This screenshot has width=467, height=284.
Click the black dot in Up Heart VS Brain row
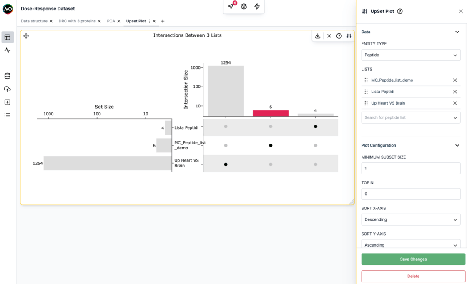226,164
